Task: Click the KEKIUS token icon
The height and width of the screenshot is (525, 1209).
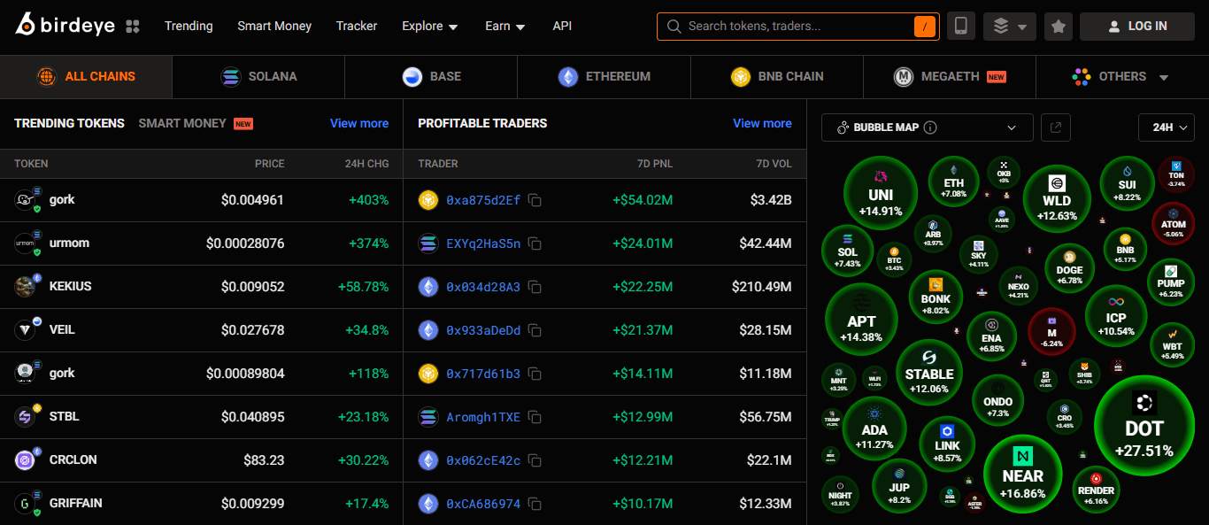Action: pos(25,287)
